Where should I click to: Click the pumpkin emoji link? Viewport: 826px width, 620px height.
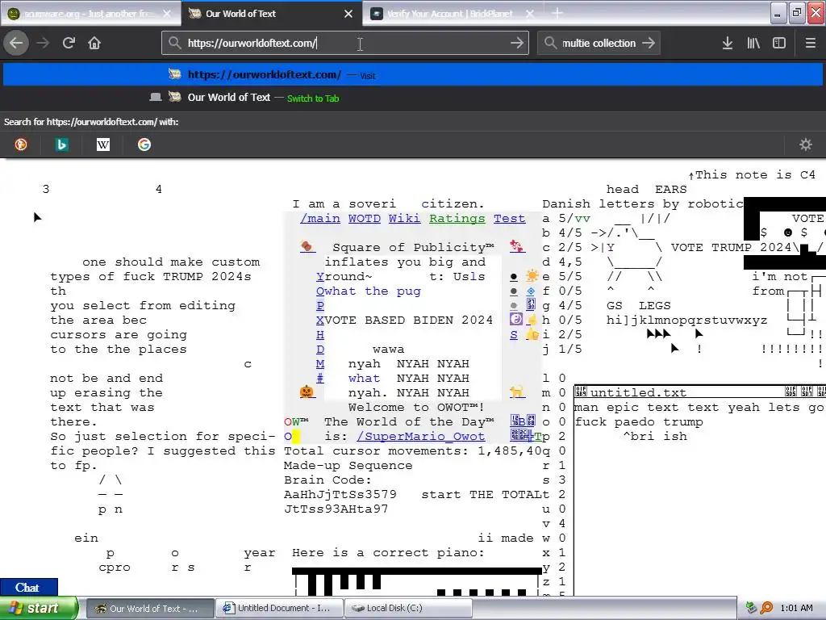tap(307, 392)
